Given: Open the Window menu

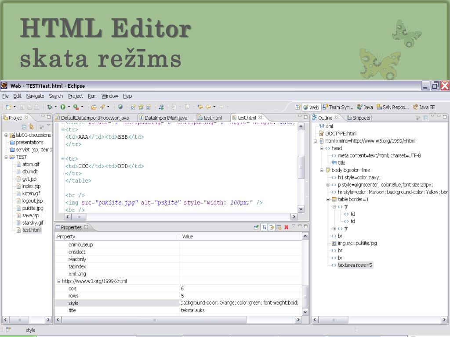Looking at the screenshot, I should click(109, 96).
